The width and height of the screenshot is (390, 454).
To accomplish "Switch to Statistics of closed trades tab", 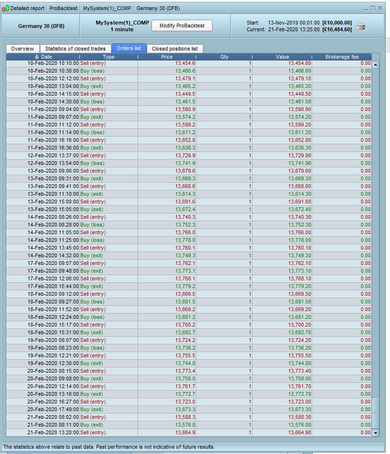I will [x=75, y=49].
